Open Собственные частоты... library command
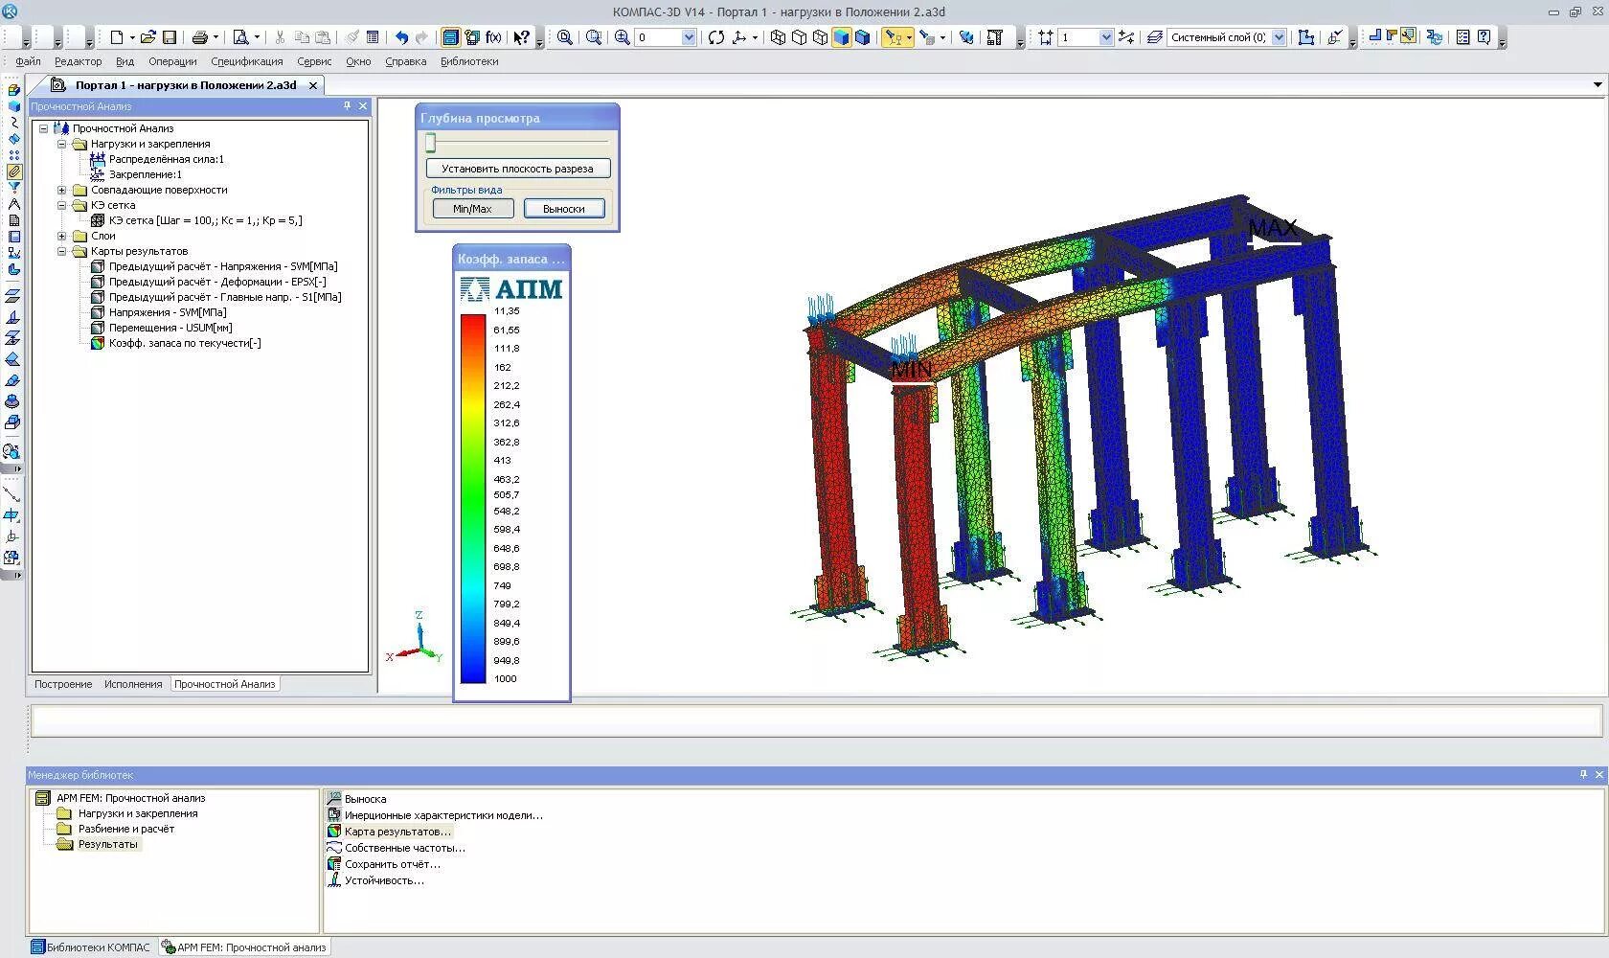 405,848
